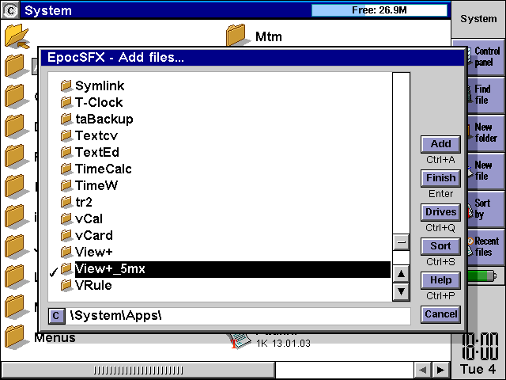Click the C drive selector beside the path
The image size is (506, 380).
click(56, 316)
